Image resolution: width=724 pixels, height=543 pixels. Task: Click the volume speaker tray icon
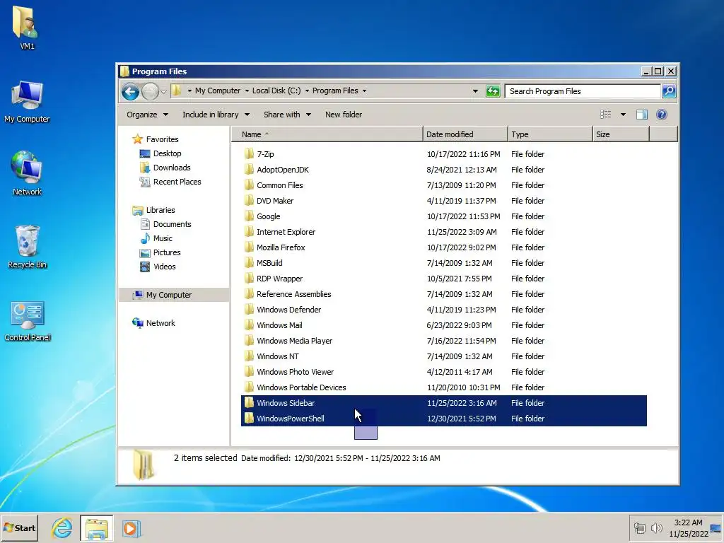click(656, 527)
